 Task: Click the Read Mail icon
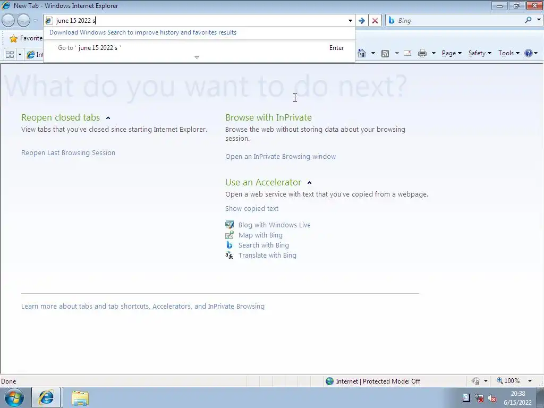tap(407, 53)
